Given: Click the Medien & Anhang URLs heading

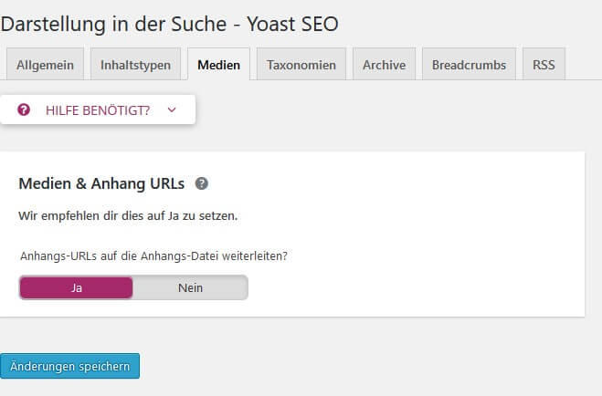Looking at the screenshot, I should pyautogui.click(x=101, y=183).
